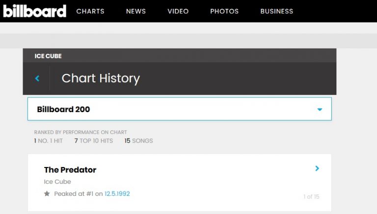Click the 1 of 15 counter
Screen dimensions: 377x214
(x=311, y=197)
